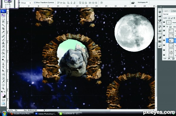Open the Swatches panel icon
Viewport: 176px width, 116px height.
[160, 42]
